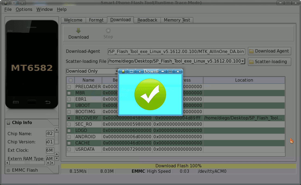Click the Stop icon next to Download
This screenshot has width=301, height=185.
tap(108, 30)
